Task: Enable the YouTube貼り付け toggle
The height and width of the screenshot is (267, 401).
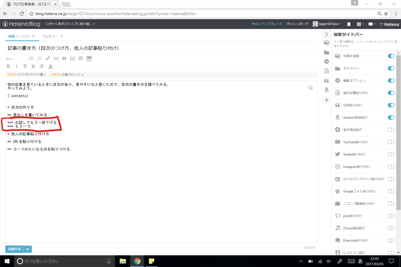Action: point(391,142)
